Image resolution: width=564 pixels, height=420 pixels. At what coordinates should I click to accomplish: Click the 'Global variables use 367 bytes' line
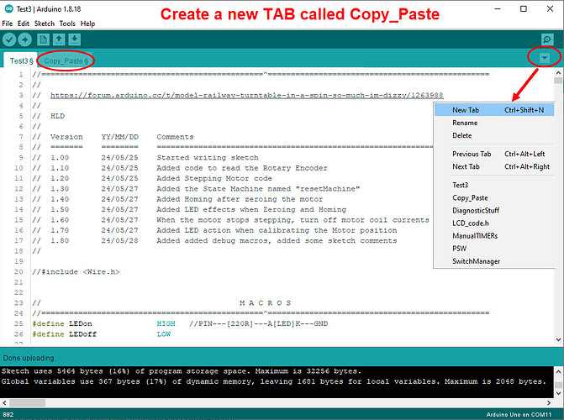coord(273,381)
